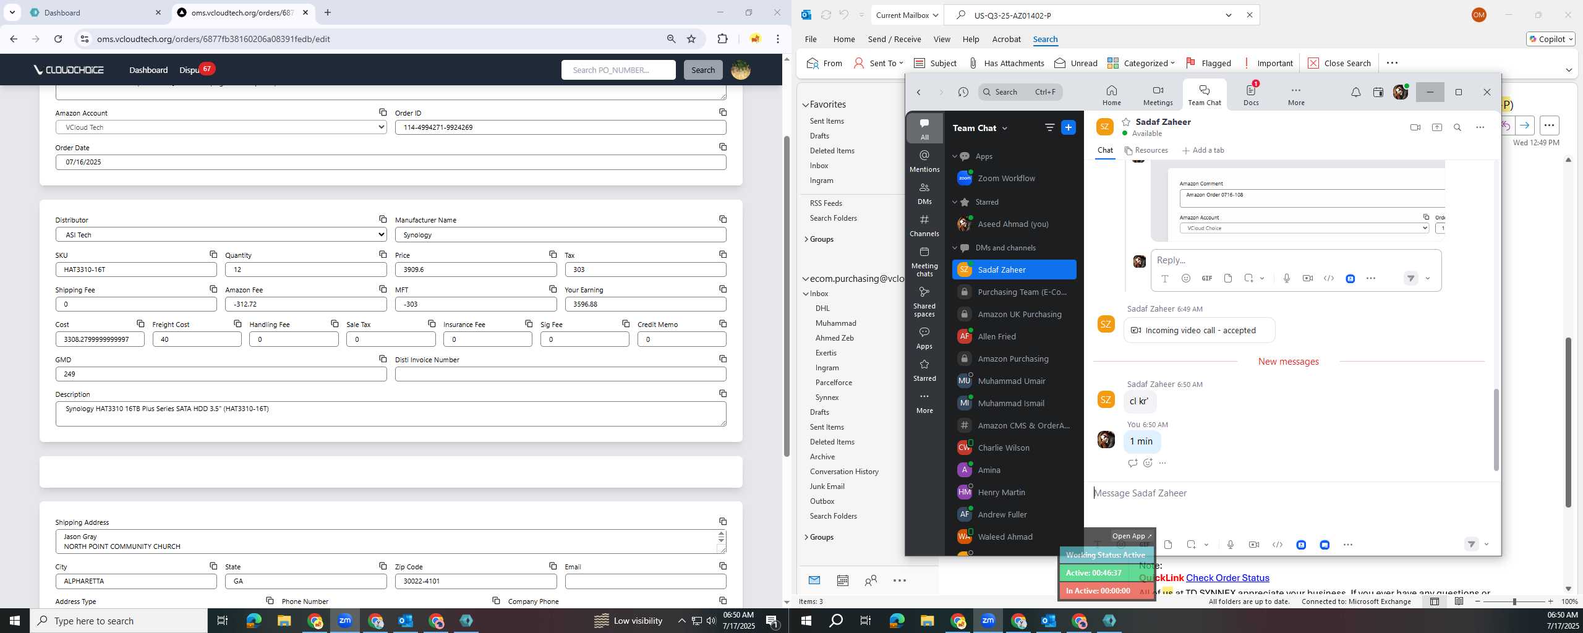Copy the Quantity field value
This screenshot has height=633, width=1583.
(x=383, y=255)
